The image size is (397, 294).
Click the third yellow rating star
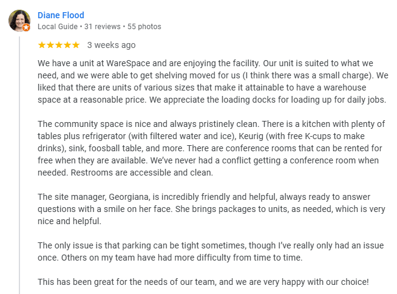[59, 45]
